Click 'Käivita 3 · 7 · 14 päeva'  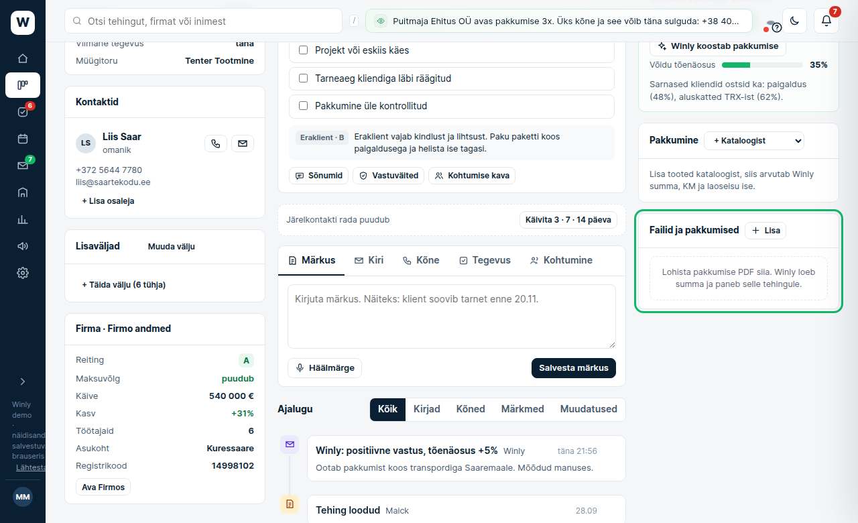568,220
